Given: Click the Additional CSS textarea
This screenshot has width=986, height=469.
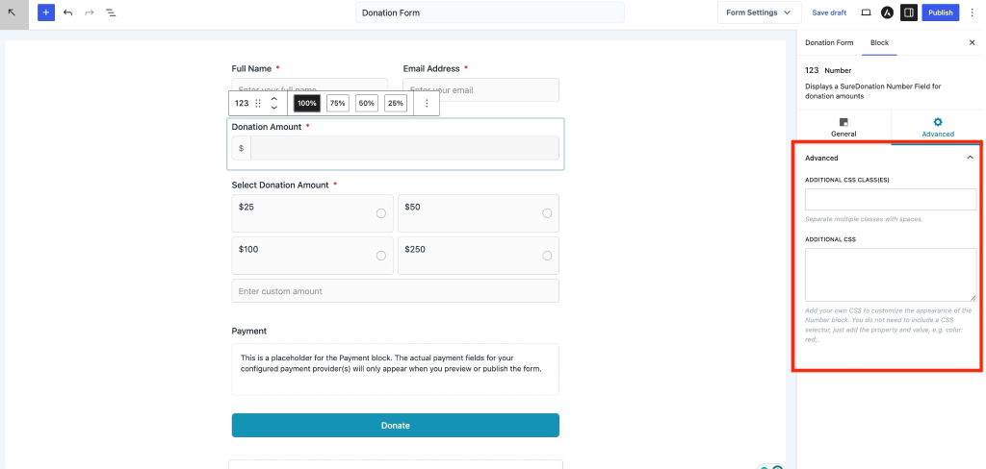Looking at the screenshot, I should [891, 275].
